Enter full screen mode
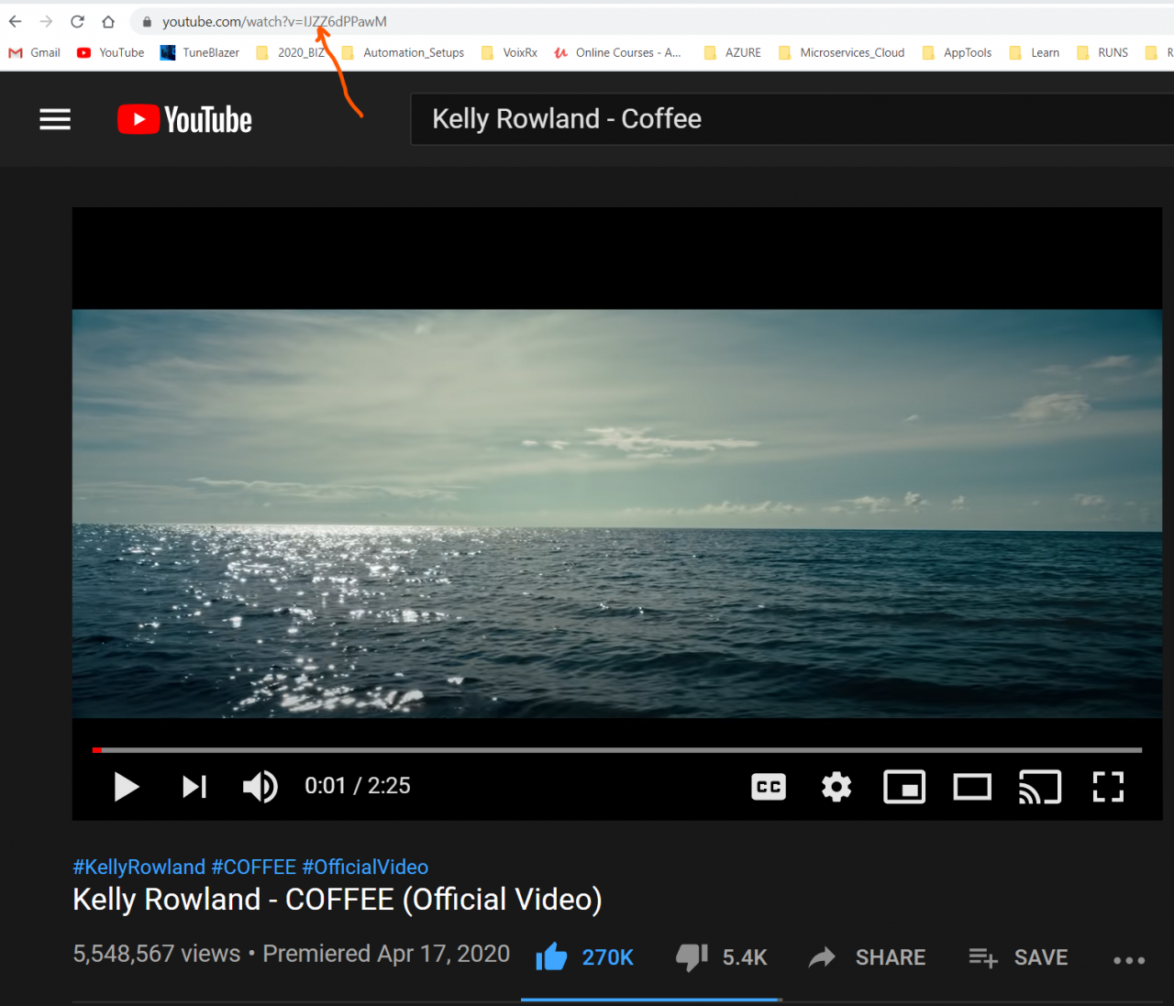The width and height of the screenshot is (1174, 1006). pyautogui.click(x=1108, y=787)
